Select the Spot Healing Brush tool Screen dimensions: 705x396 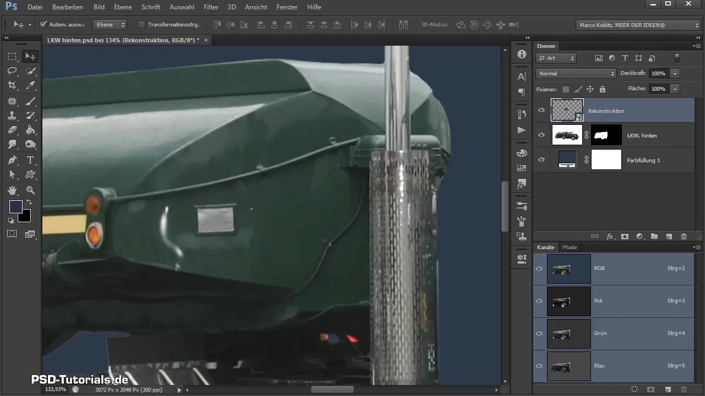coord(12,101)
